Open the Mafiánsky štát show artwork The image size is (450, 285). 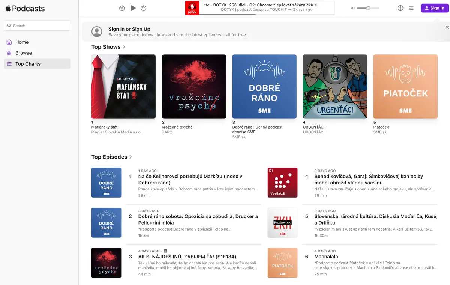(x=123, y=87)
